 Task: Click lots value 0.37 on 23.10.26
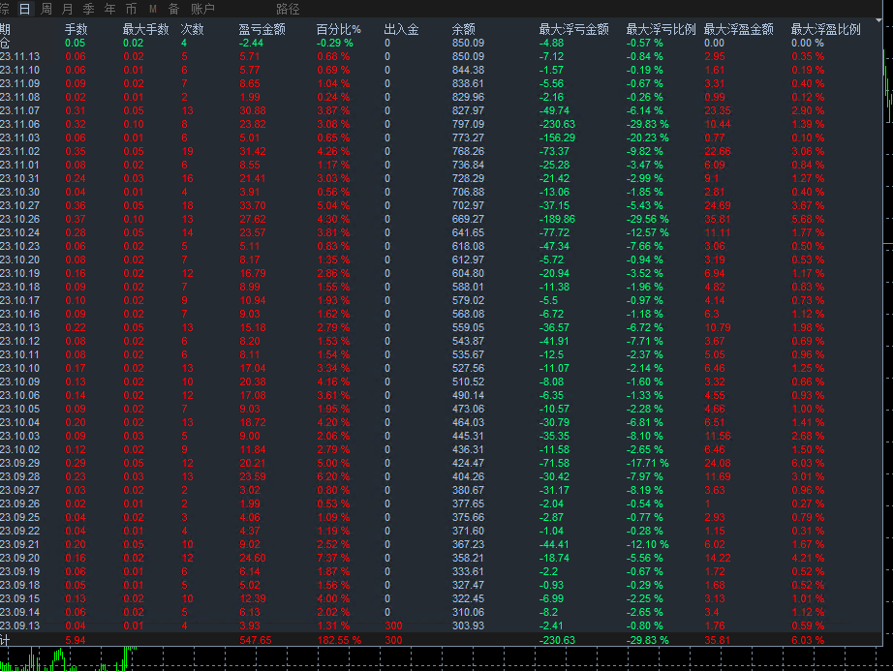(76, 219)
